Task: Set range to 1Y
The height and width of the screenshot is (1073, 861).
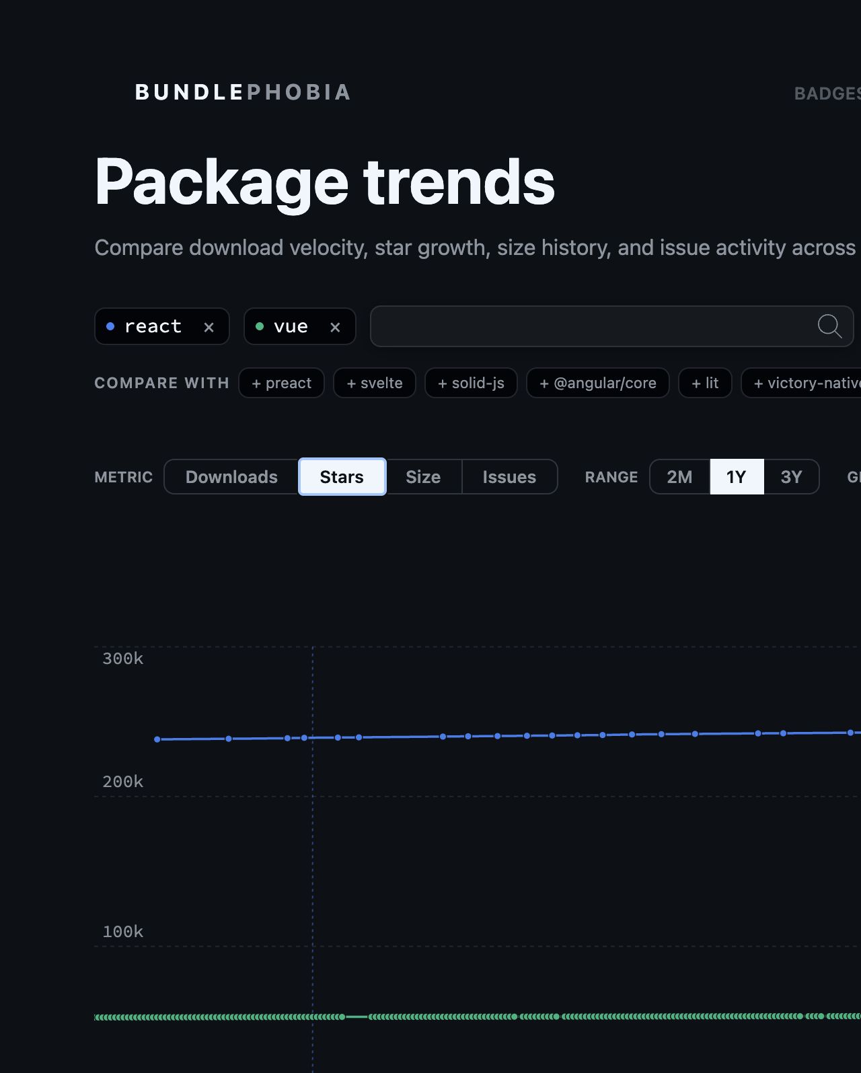Action: [x=737, y=477]
